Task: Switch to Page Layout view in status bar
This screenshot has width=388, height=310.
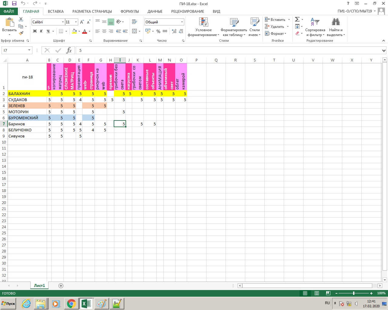Action: click(316, 293)
